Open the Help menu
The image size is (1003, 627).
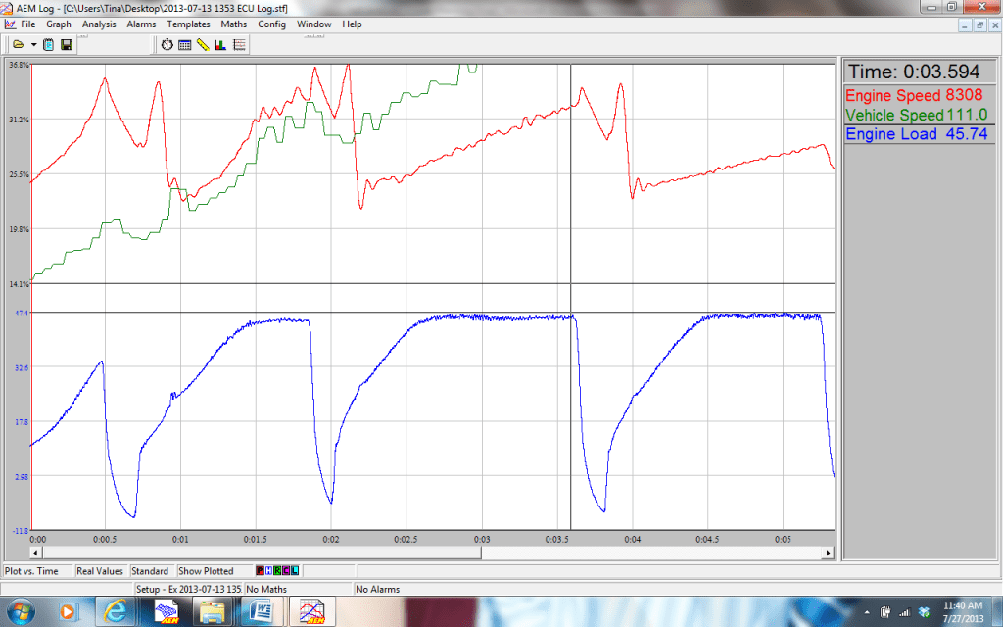(352, 24)
